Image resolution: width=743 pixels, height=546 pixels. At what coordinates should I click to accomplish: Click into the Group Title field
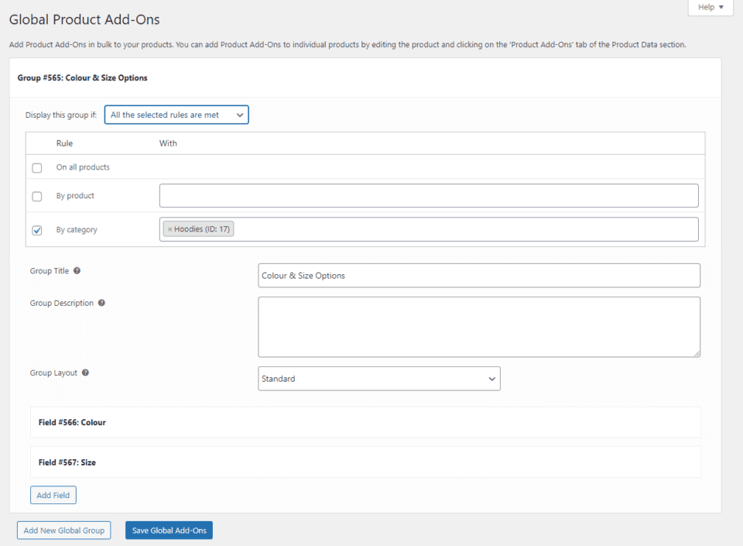[x=479, y=275]
